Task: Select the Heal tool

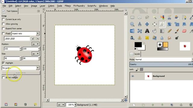Action: 147,38
